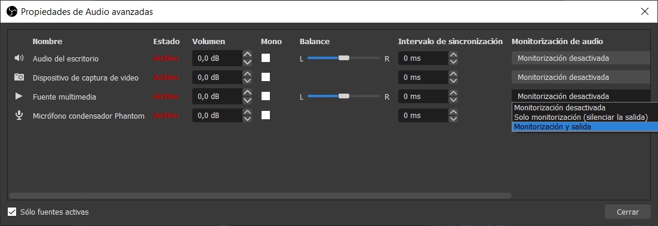Click Activo status of Micrófono condensador Phantom
The height and width of the screenshot is (226, 658).
(x=166, y=115)
